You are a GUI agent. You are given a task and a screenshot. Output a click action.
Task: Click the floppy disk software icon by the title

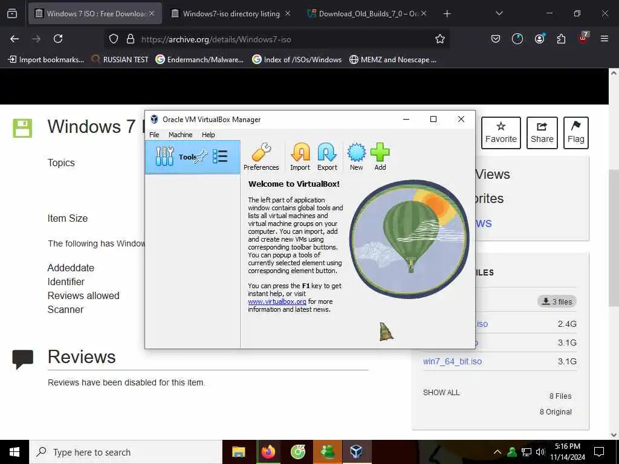point(22,128)
